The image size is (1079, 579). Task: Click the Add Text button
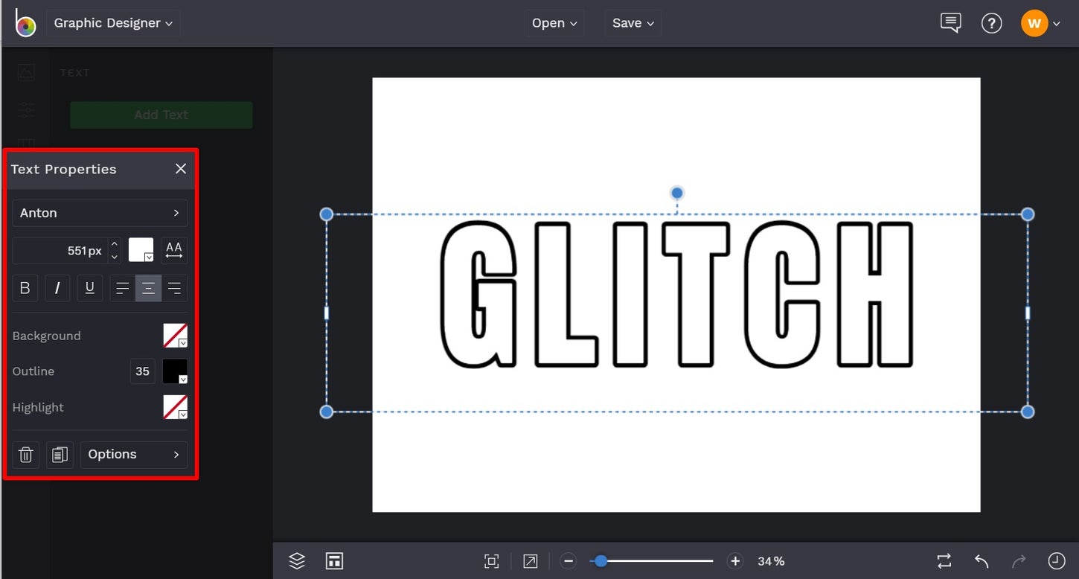point(161,115)
